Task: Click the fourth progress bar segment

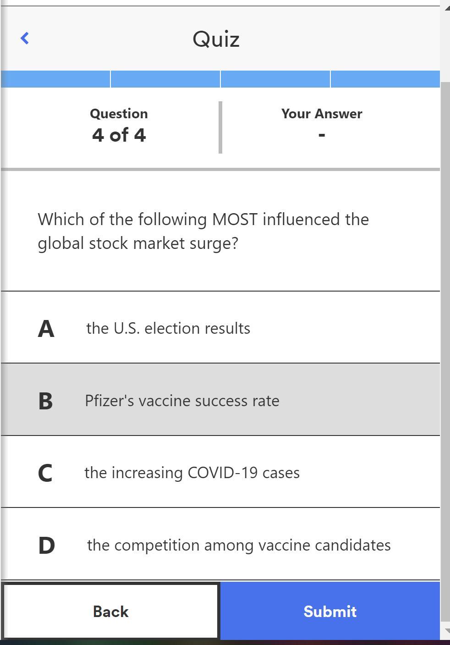Action: tap(385, 79)
